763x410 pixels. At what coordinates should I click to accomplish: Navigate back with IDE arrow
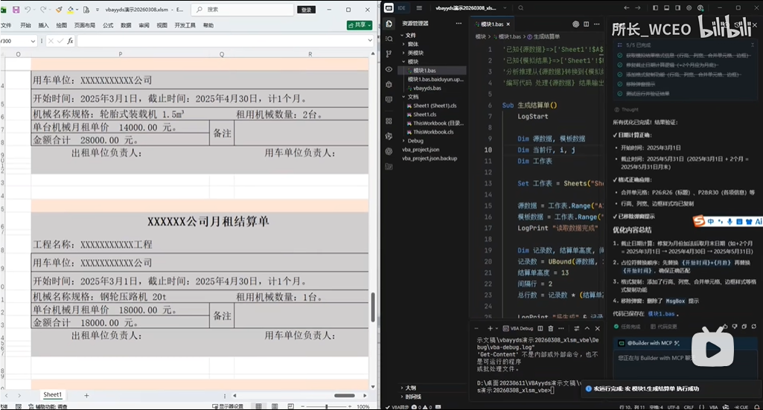(627, 7)
